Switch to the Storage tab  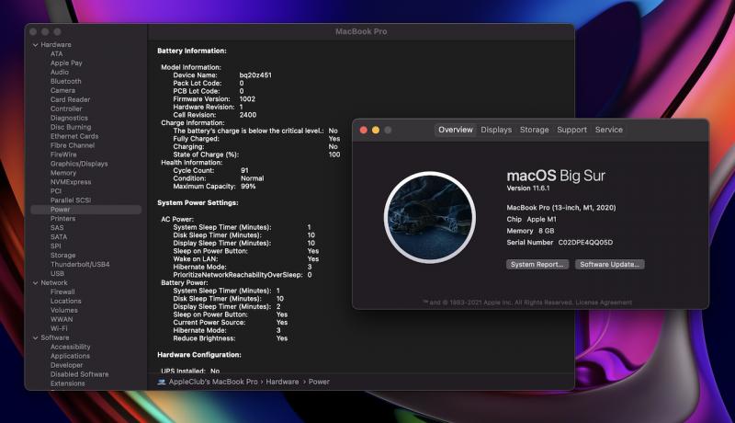tap(534, 130)
